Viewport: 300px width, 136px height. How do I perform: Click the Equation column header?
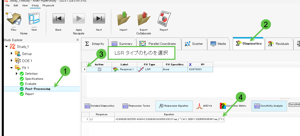[169, 114]
